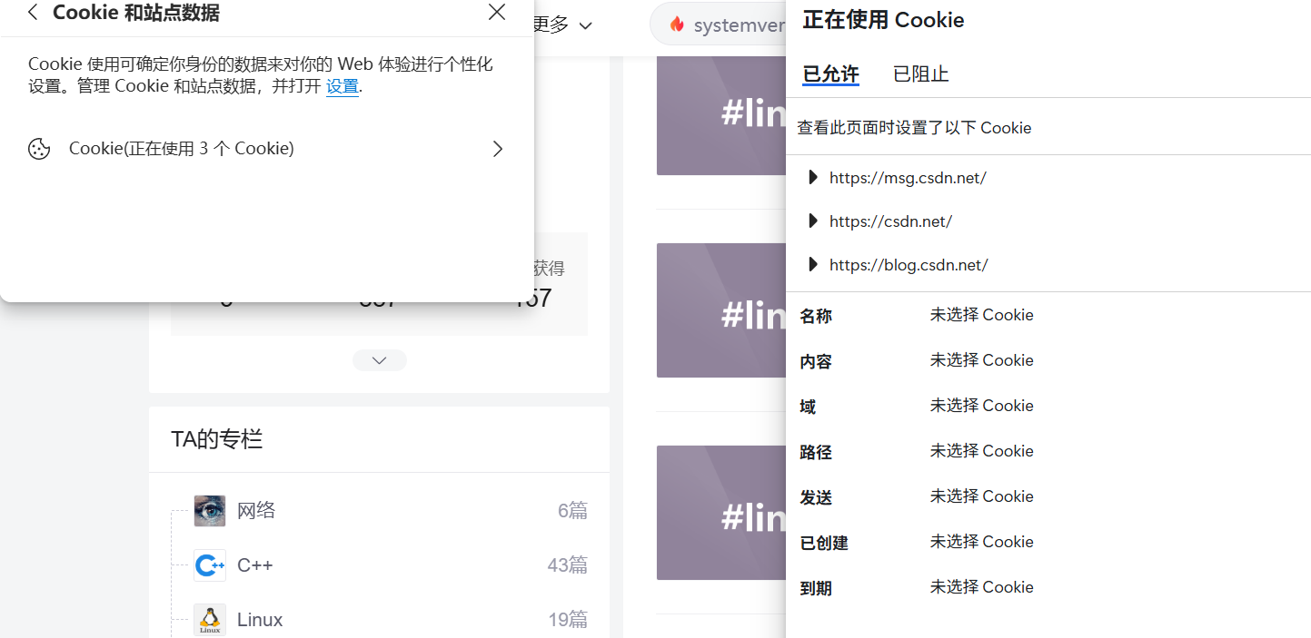Click the TA的专栏 heading
The height and width of the screenshot is (638, 1311).
click(x=217, y=439)
